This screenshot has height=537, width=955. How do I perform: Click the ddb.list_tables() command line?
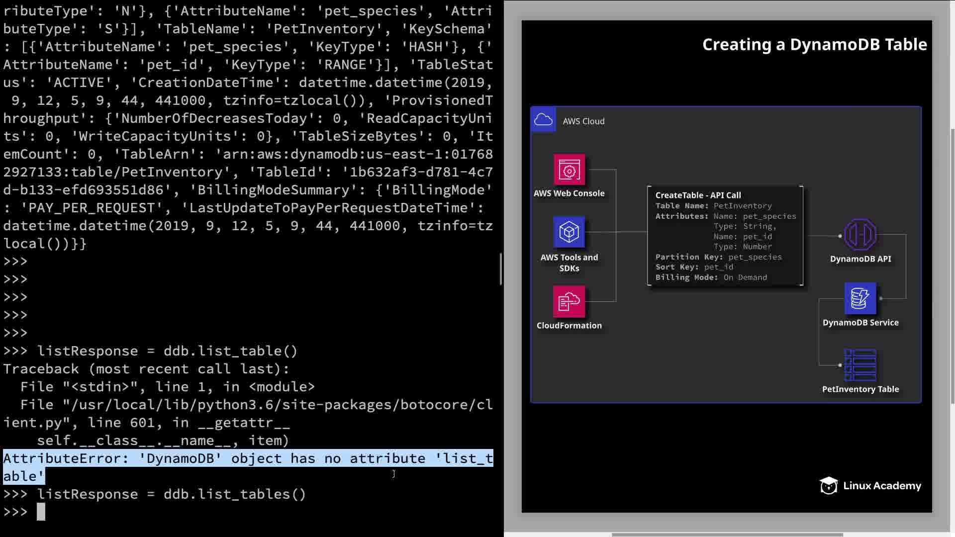(171, 494)
